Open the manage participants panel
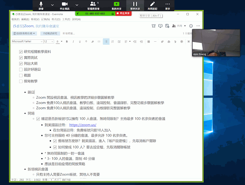 tap(93, 6)
